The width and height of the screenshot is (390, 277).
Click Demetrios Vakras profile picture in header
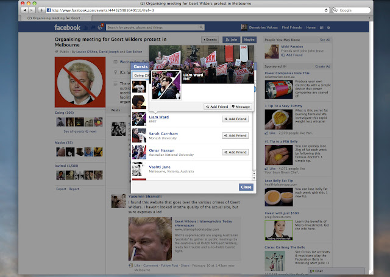[x=244, y=27]
